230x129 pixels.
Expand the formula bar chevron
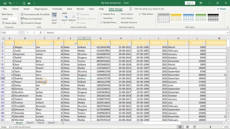227,33
